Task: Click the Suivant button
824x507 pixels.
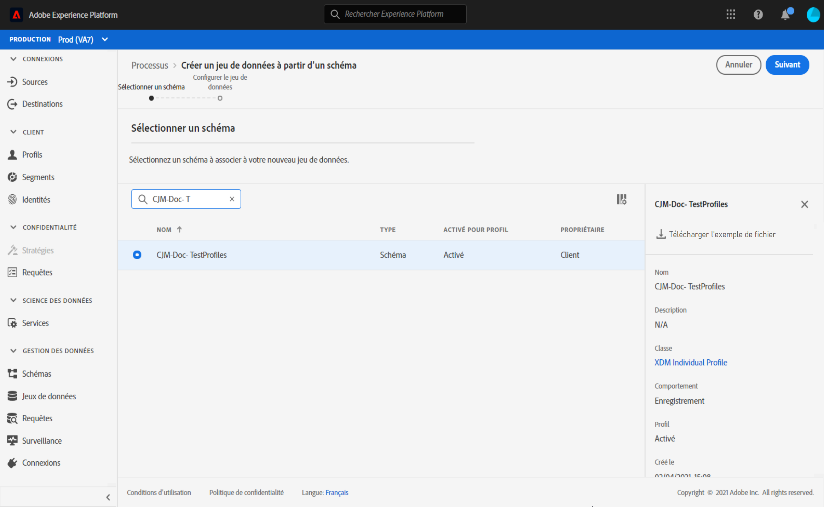Action: point(787,65)
